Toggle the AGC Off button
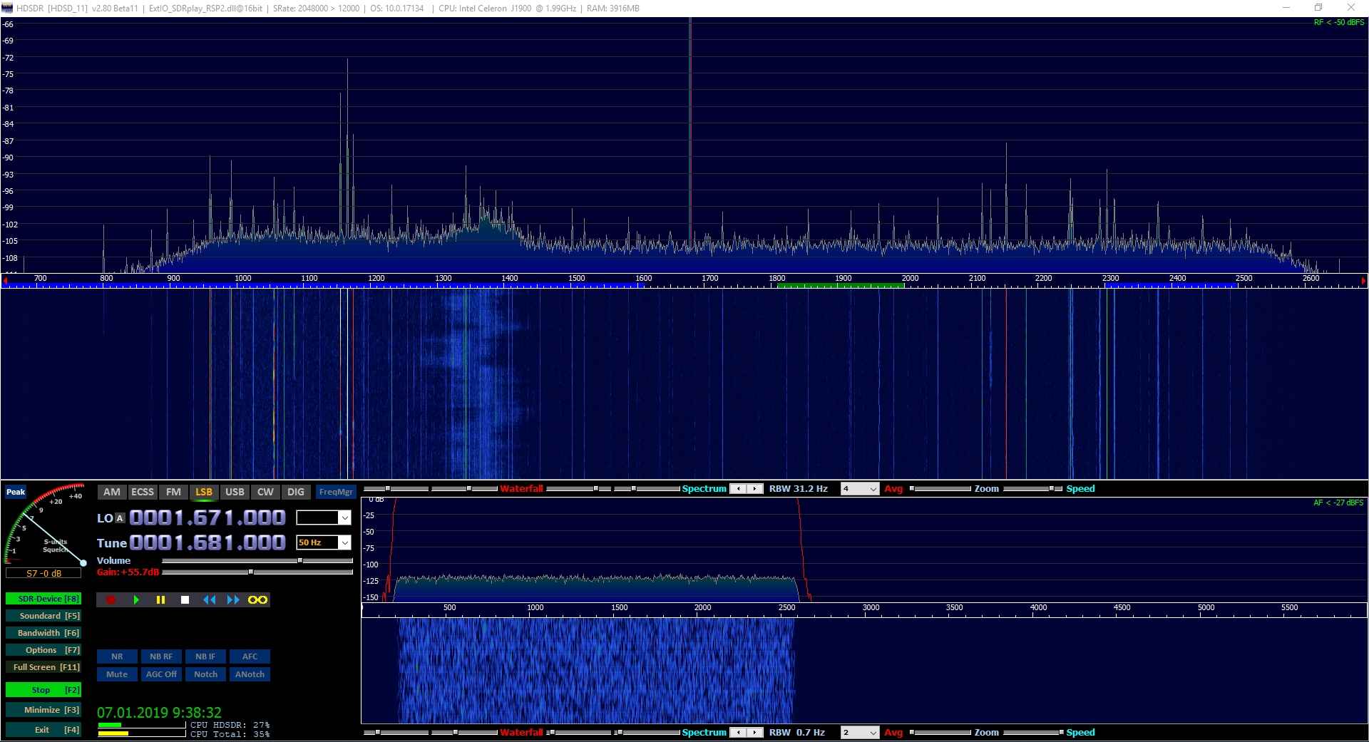Screen dimensions: 1369x742 [x=161, y=674]
